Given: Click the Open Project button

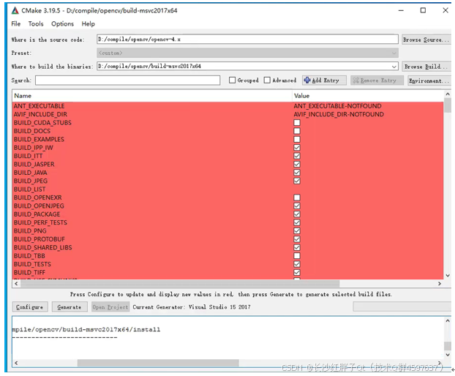Looking at the screenshot, I should tap(110, 307).
